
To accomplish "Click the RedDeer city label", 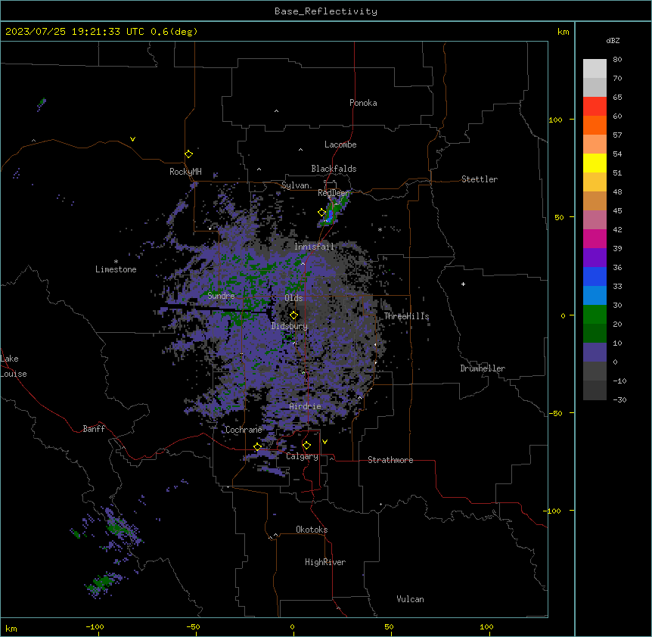I will point(334,193).
